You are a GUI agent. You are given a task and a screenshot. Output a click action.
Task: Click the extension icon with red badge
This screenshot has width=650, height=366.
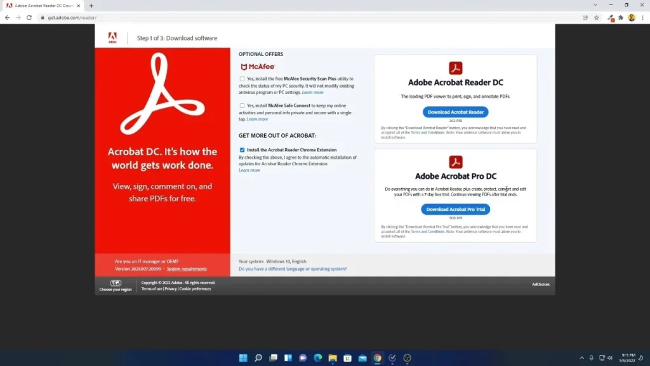tap(611, 18)
